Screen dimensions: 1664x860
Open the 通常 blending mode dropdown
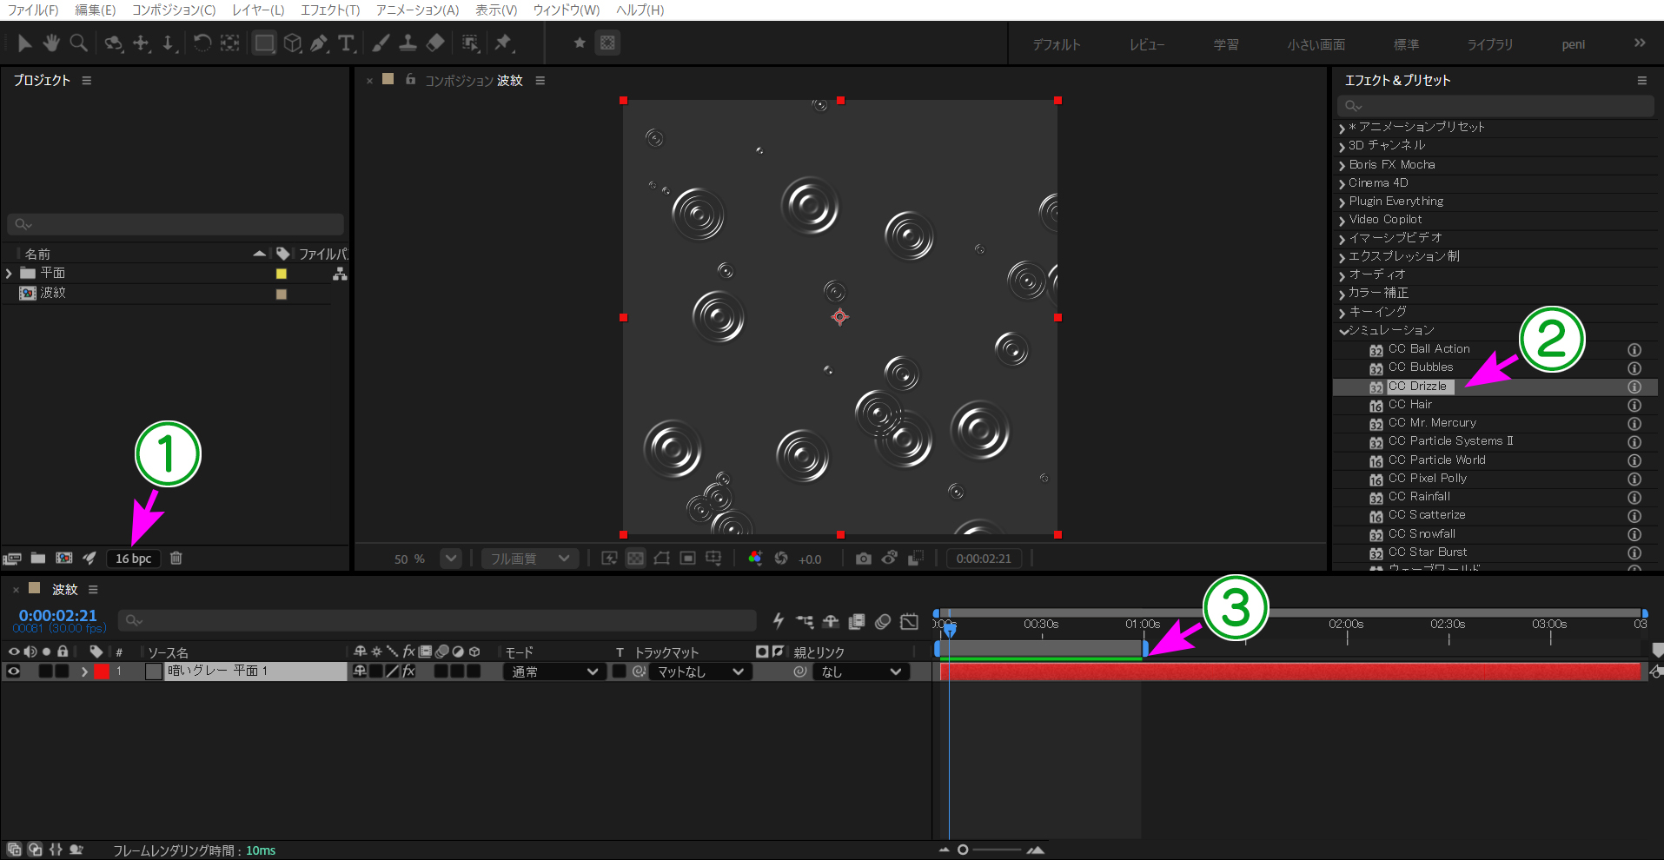pos(554,671)
